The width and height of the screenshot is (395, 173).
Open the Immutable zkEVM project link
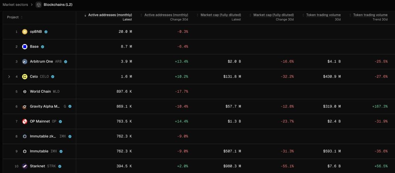point(44,136)
